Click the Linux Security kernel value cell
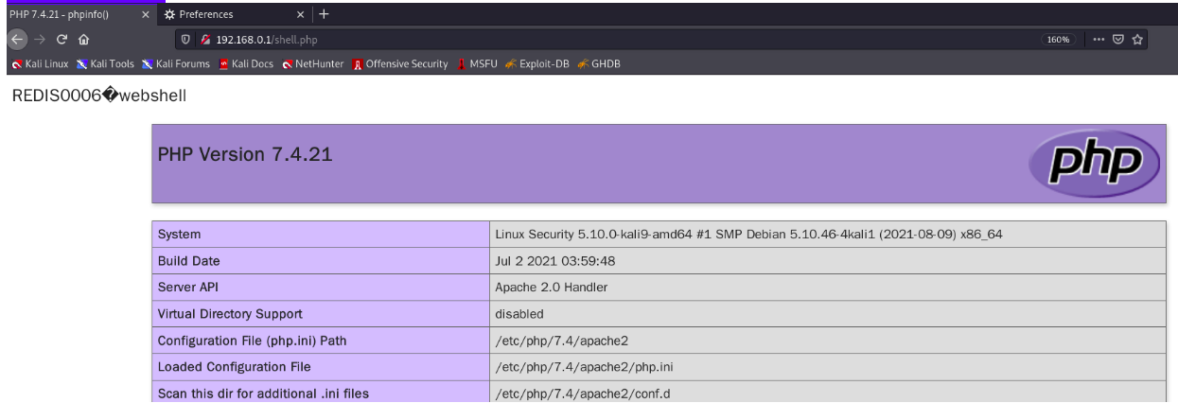This screenshot has height=403, width=1178. coord(827,234)
